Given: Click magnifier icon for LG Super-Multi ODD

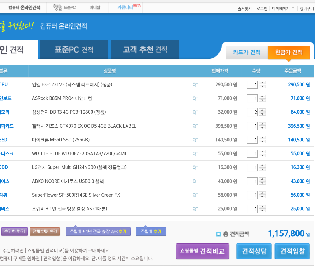Looking at the screenshot, I should click(x=195, y=167).
